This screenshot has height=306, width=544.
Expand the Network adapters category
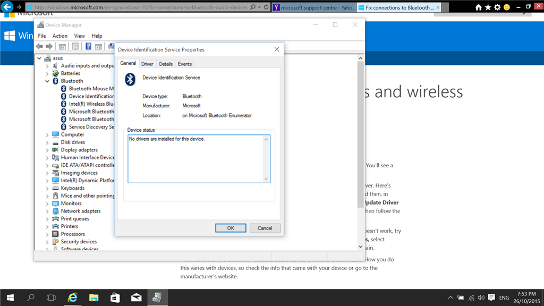47,211
